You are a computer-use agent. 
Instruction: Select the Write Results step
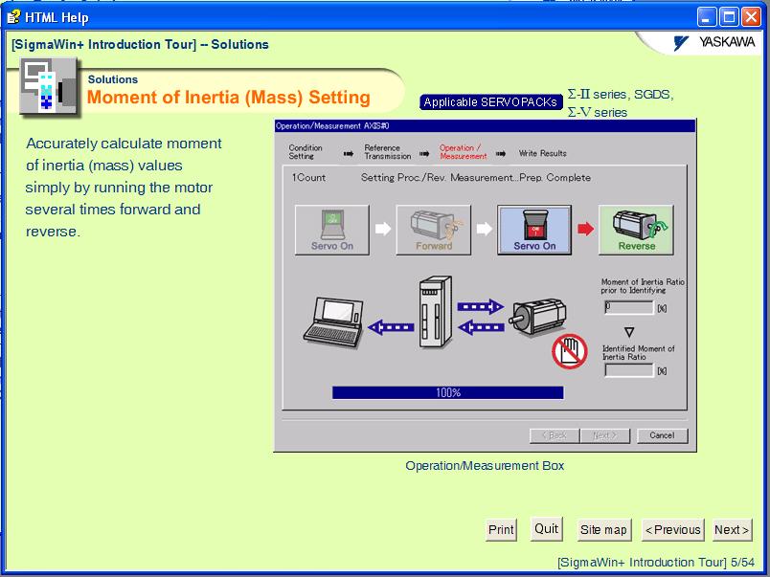[x=543, y=153]
